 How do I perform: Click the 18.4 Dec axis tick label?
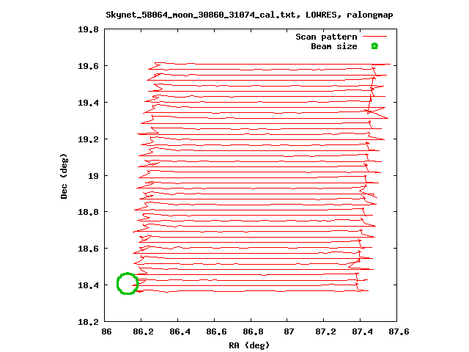tap(88, 285)
